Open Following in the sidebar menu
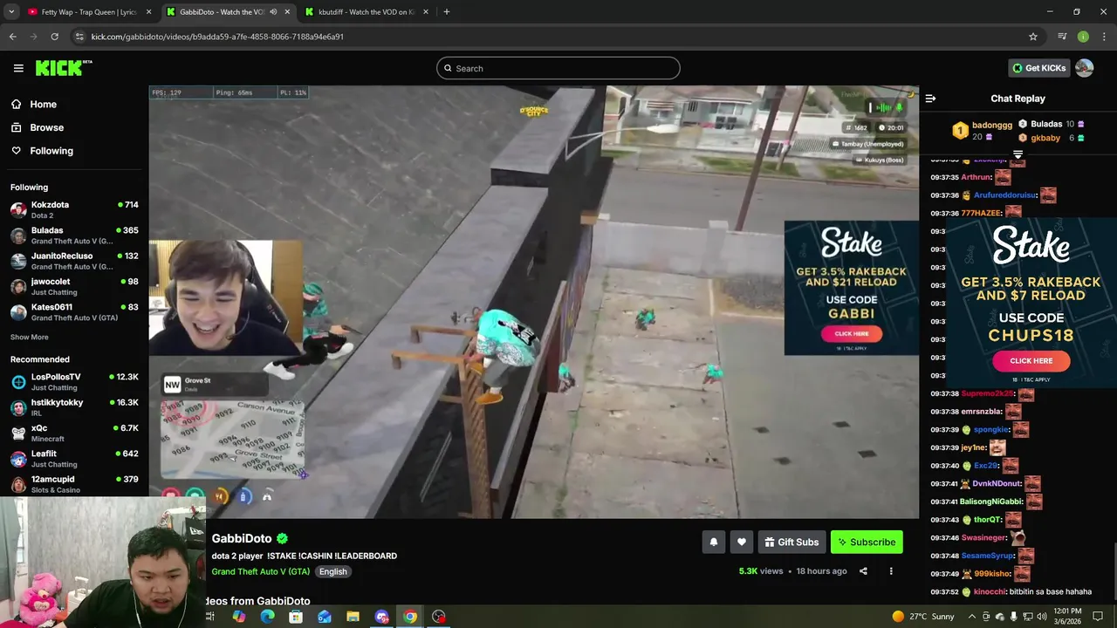This screenshot has height=628, width=1117. 51,151
